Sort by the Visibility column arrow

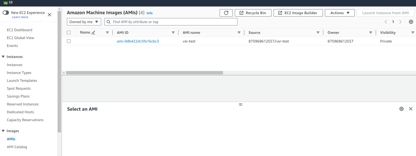tap(413, 33)
